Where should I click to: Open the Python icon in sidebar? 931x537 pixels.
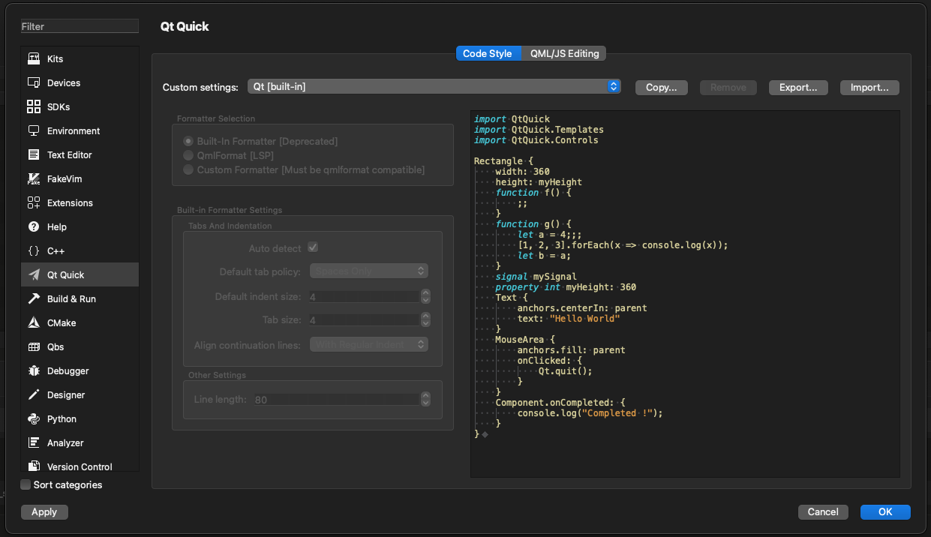(x=34, y=418)
